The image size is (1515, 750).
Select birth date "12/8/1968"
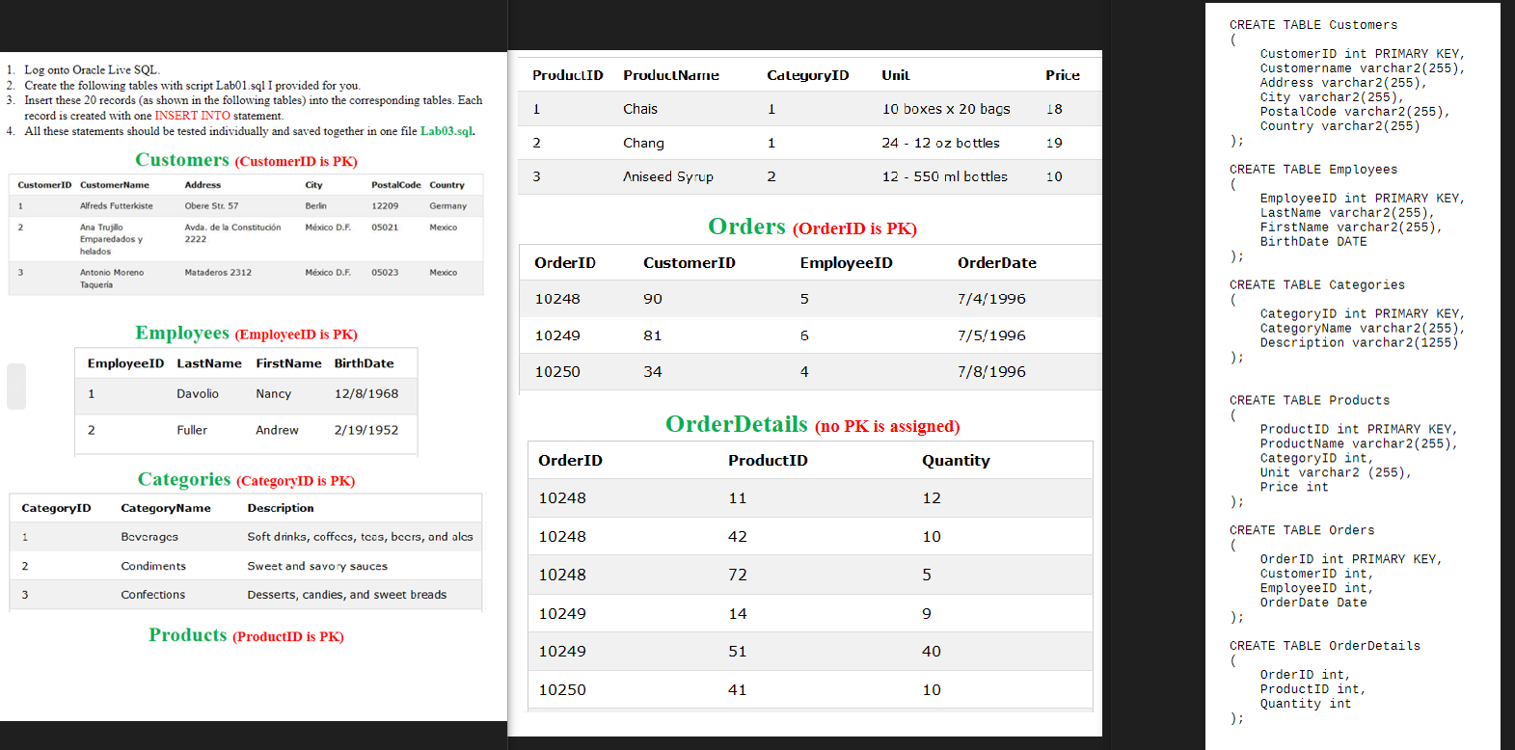pyautogui.click(x=366, y=394)
